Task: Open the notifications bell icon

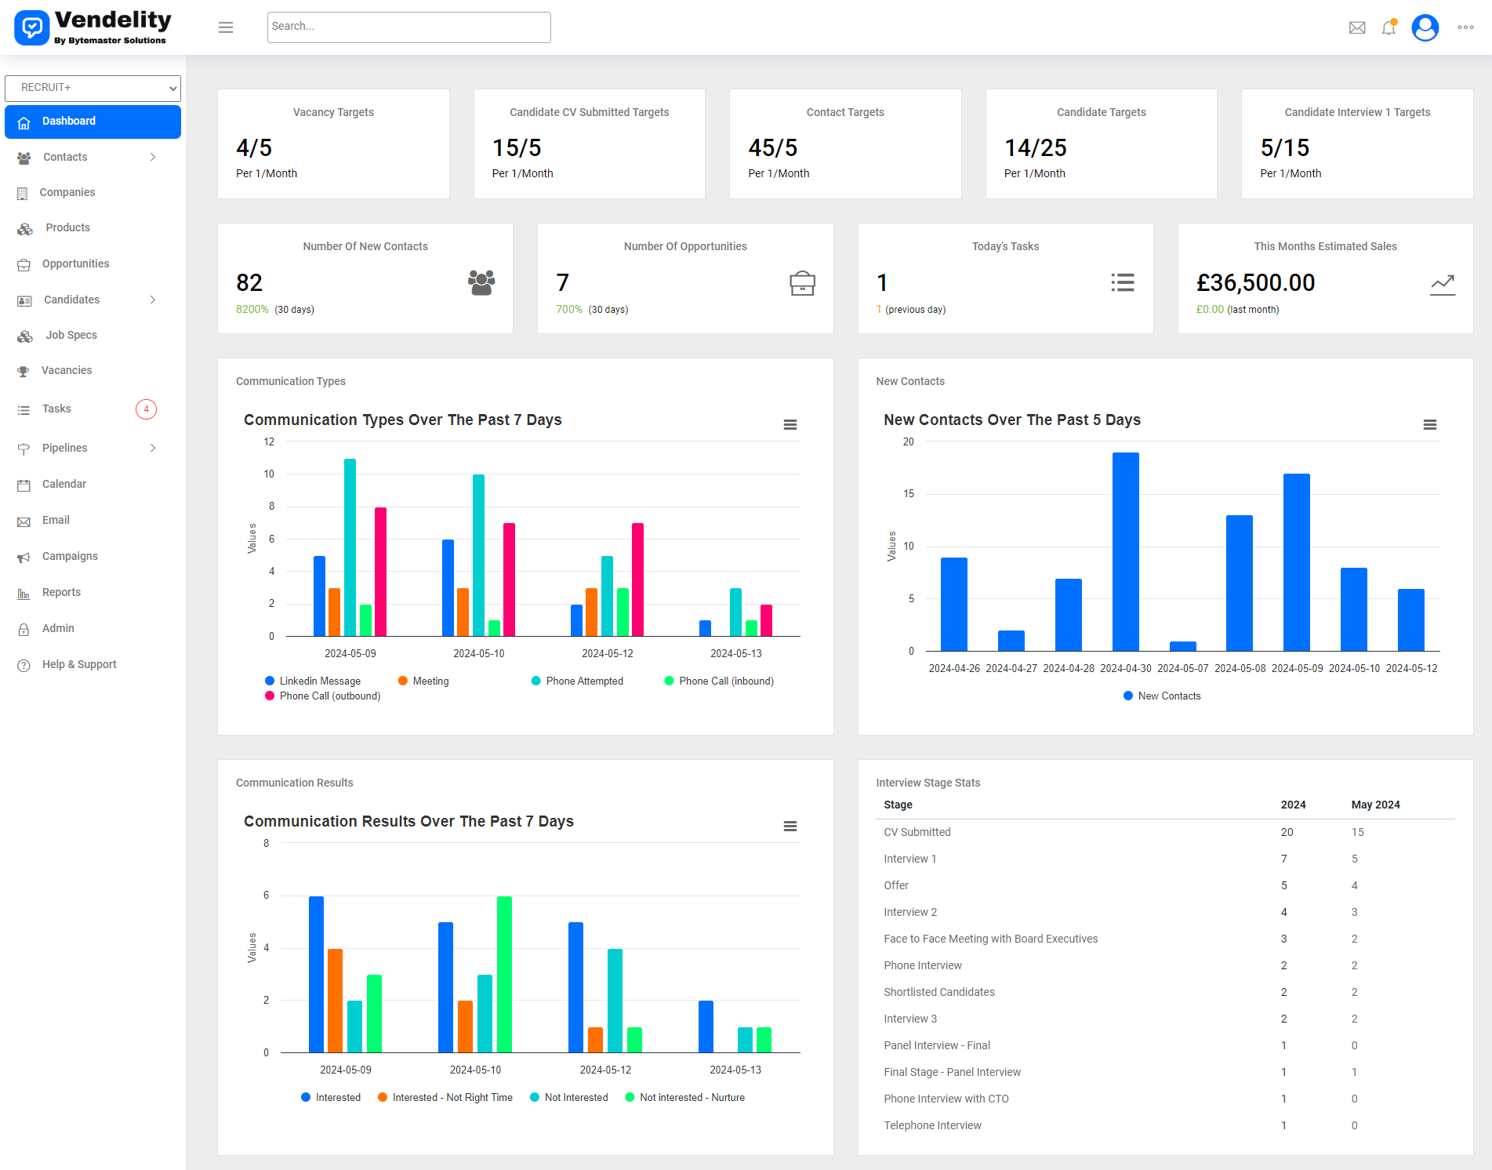Action: (1389, 27)
